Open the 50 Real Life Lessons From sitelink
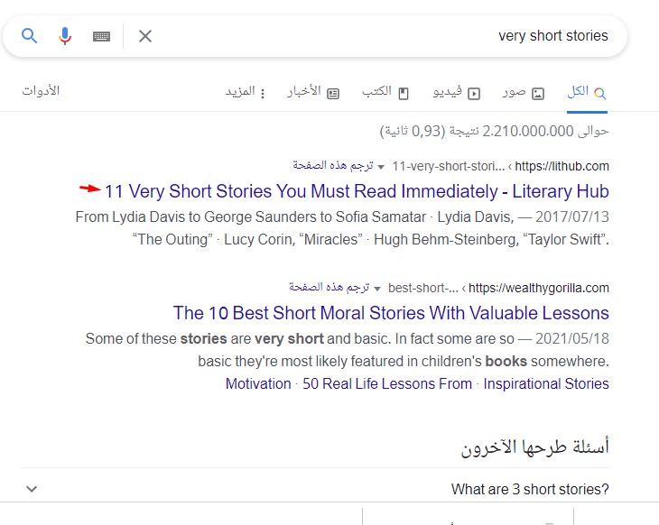659x525 pixels. pos(387,384)
